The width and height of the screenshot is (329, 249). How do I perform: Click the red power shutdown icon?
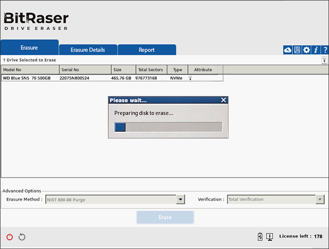[10, 237]
